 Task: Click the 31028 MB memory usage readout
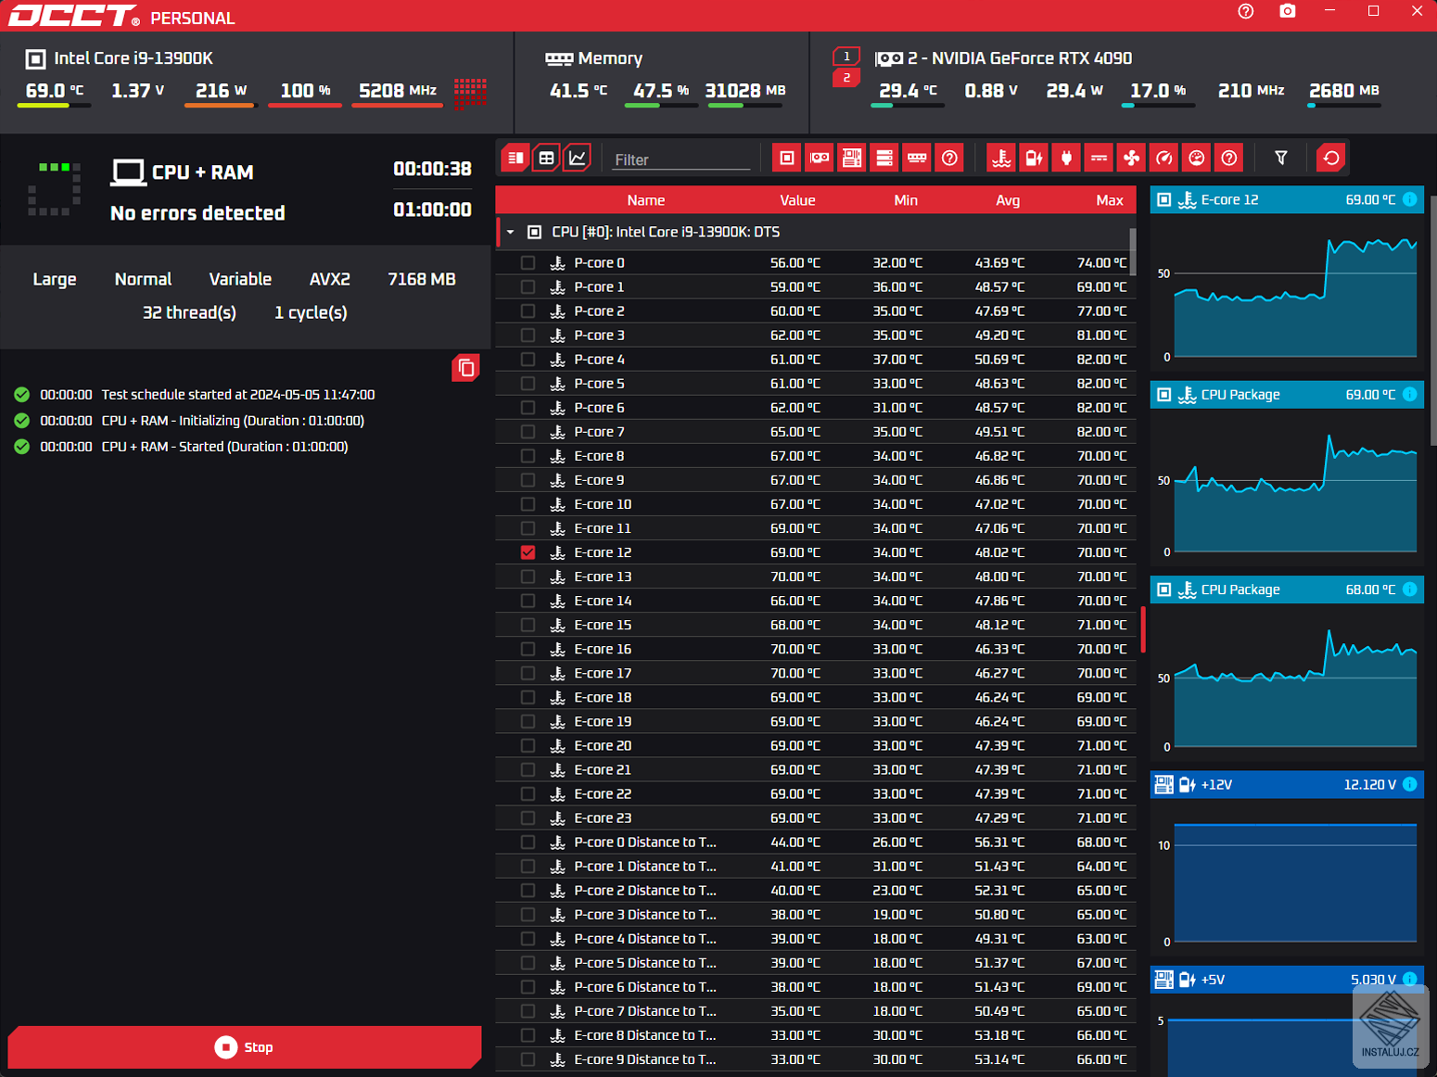click(x=745, y=91)
